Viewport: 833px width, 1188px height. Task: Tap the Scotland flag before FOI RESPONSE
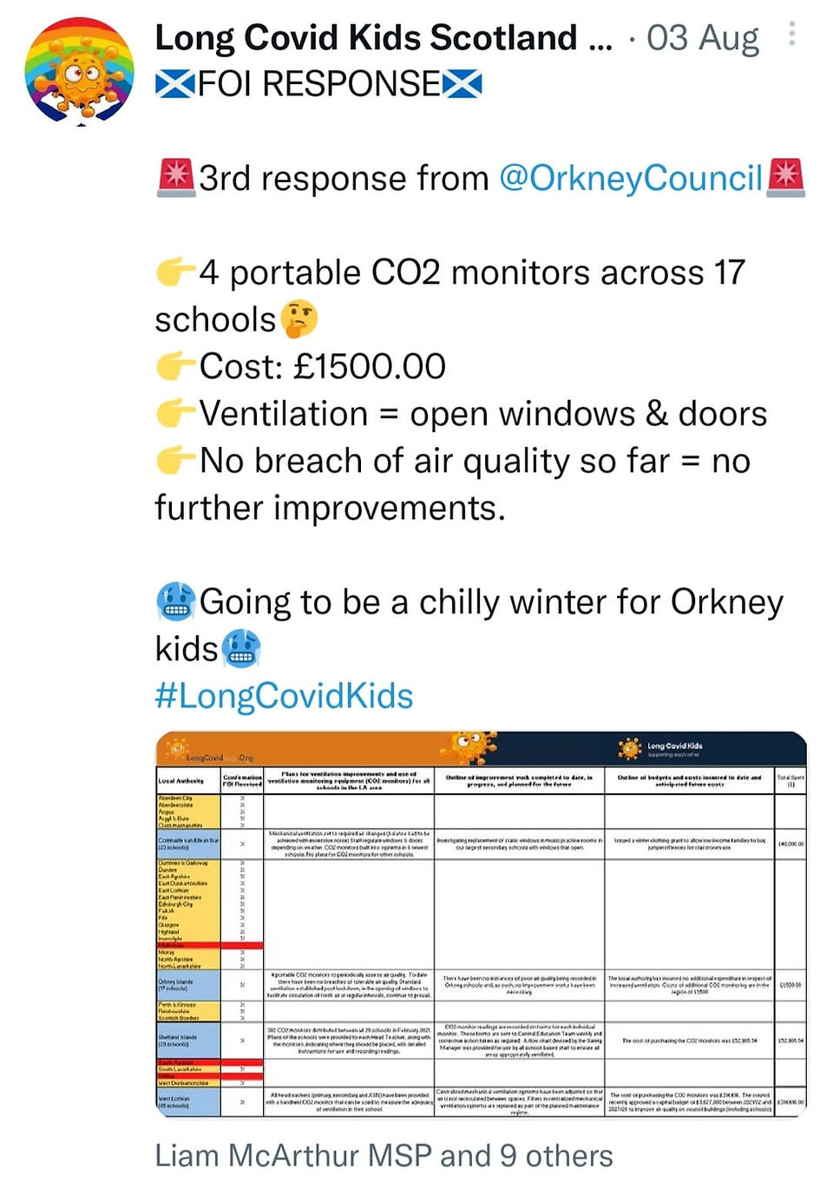point(175,84)
